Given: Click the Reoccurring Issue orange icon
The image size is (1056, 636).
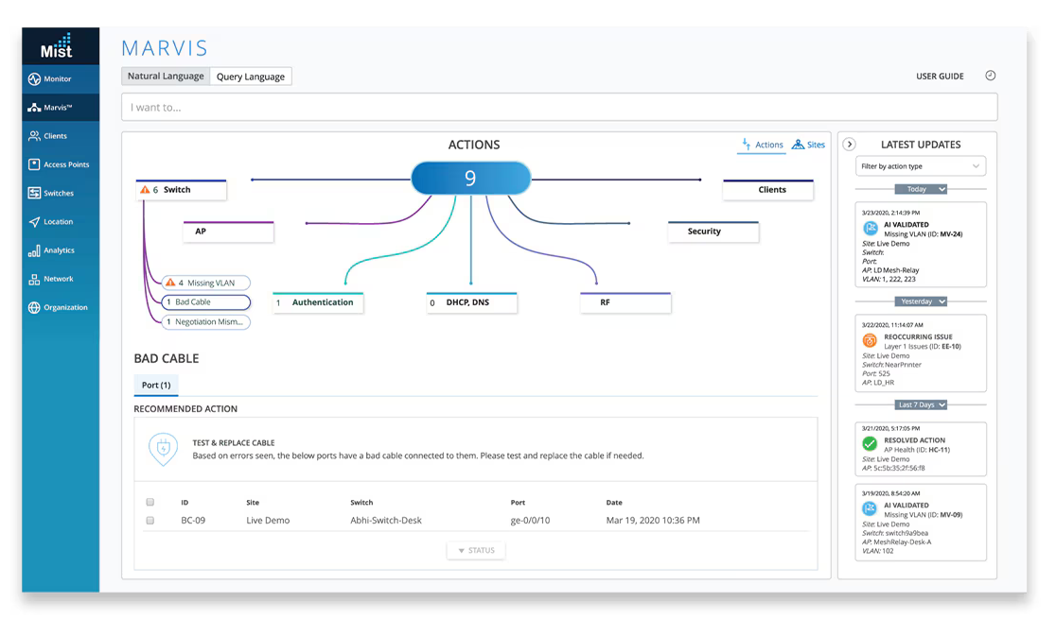Looking at the screenshot, I should [x=871, y=340].
